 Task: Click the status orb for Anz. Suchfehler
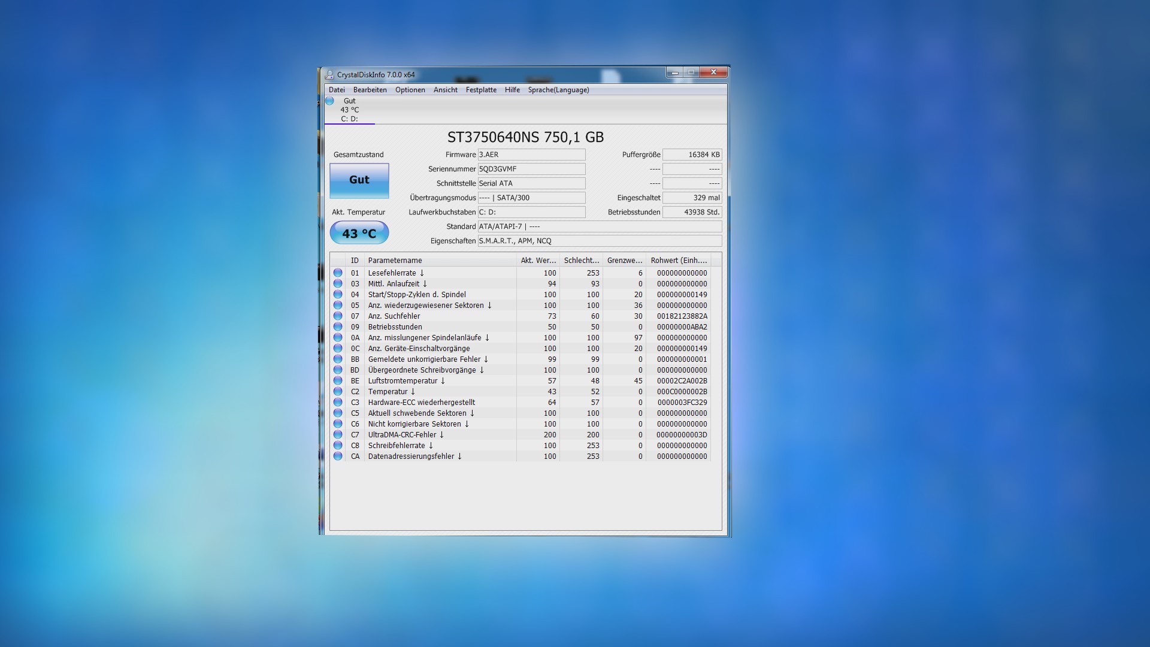point(338,316)
